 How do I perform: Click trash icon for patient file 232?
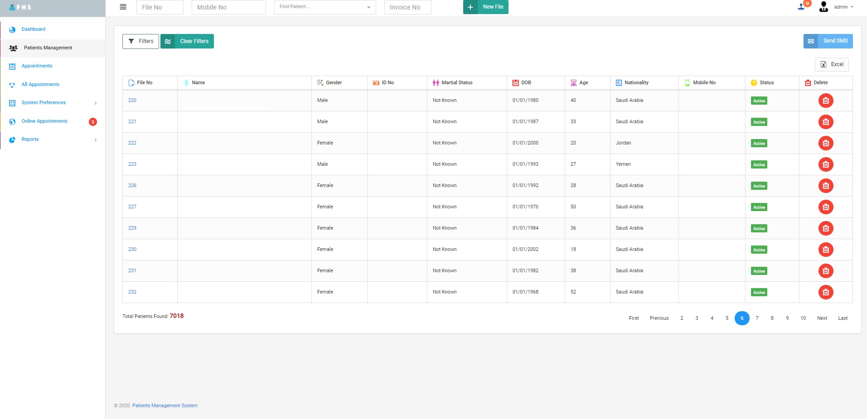click(x=825, y=292)
